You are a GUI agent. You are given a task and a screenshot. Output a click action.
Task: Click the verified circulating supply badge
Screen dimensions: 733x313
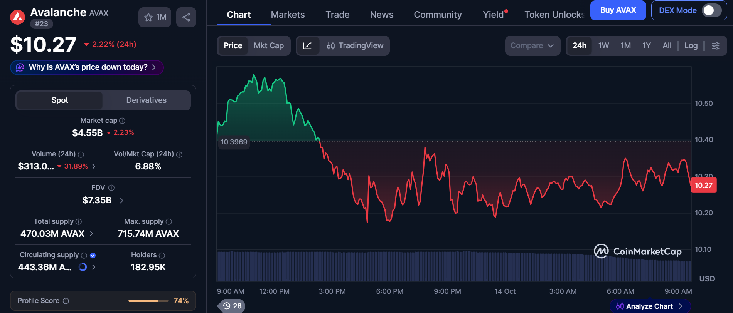(x=93, y=255)
